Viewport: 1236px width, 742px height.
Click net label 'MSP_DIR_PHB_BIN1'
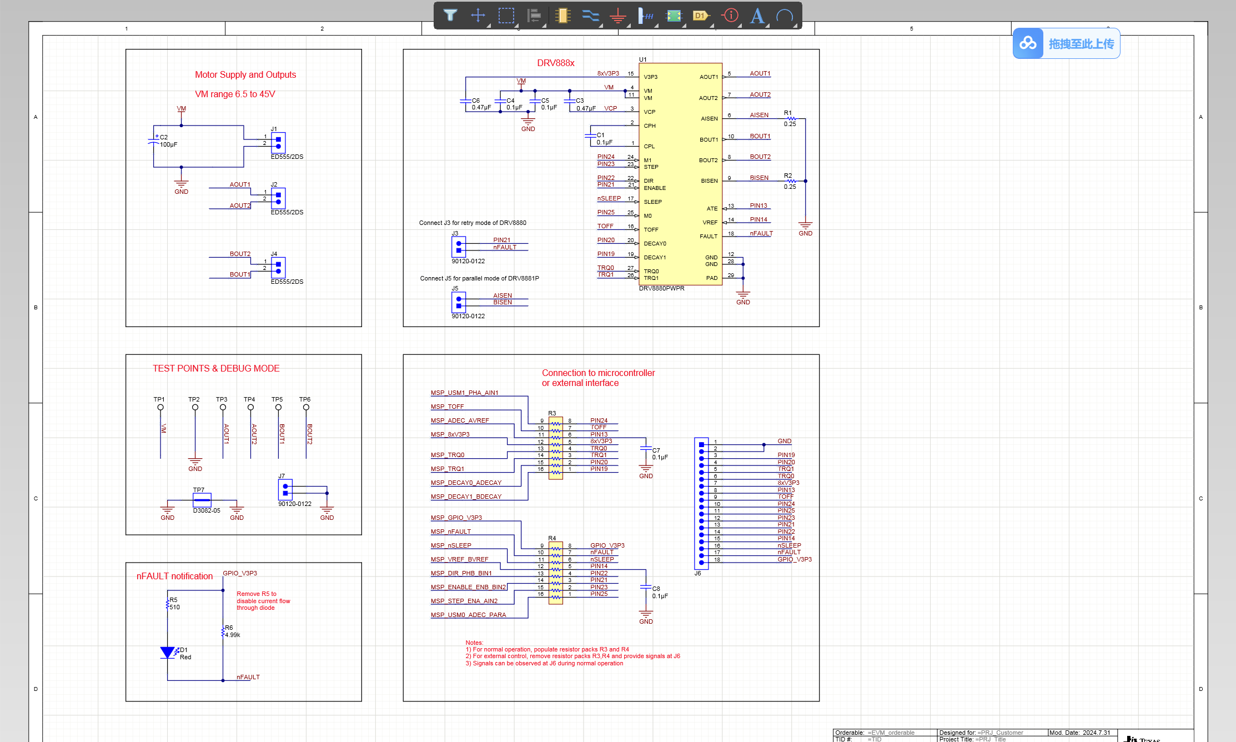tap(461, 573)
